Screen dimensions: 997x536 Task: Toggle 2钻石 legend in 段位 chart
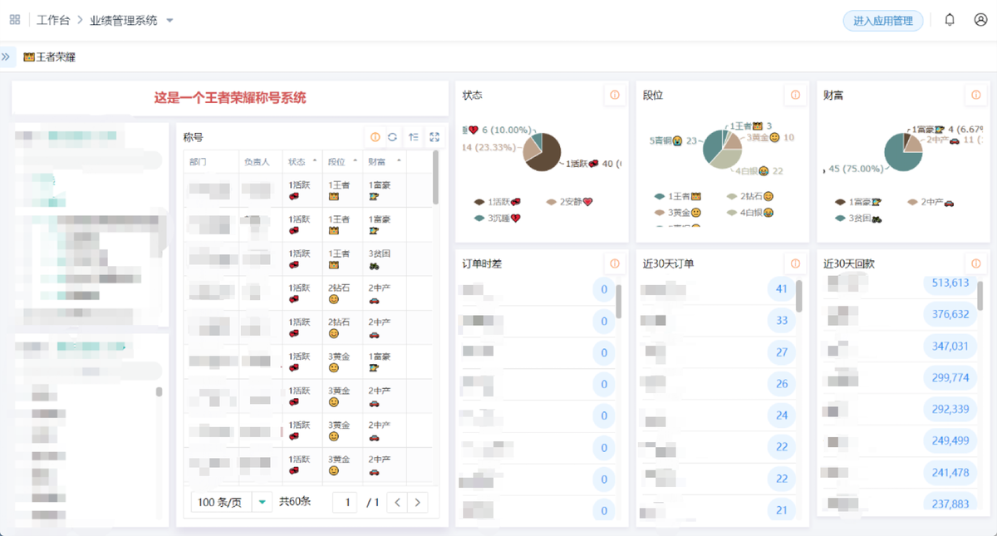tap(750, 196)
